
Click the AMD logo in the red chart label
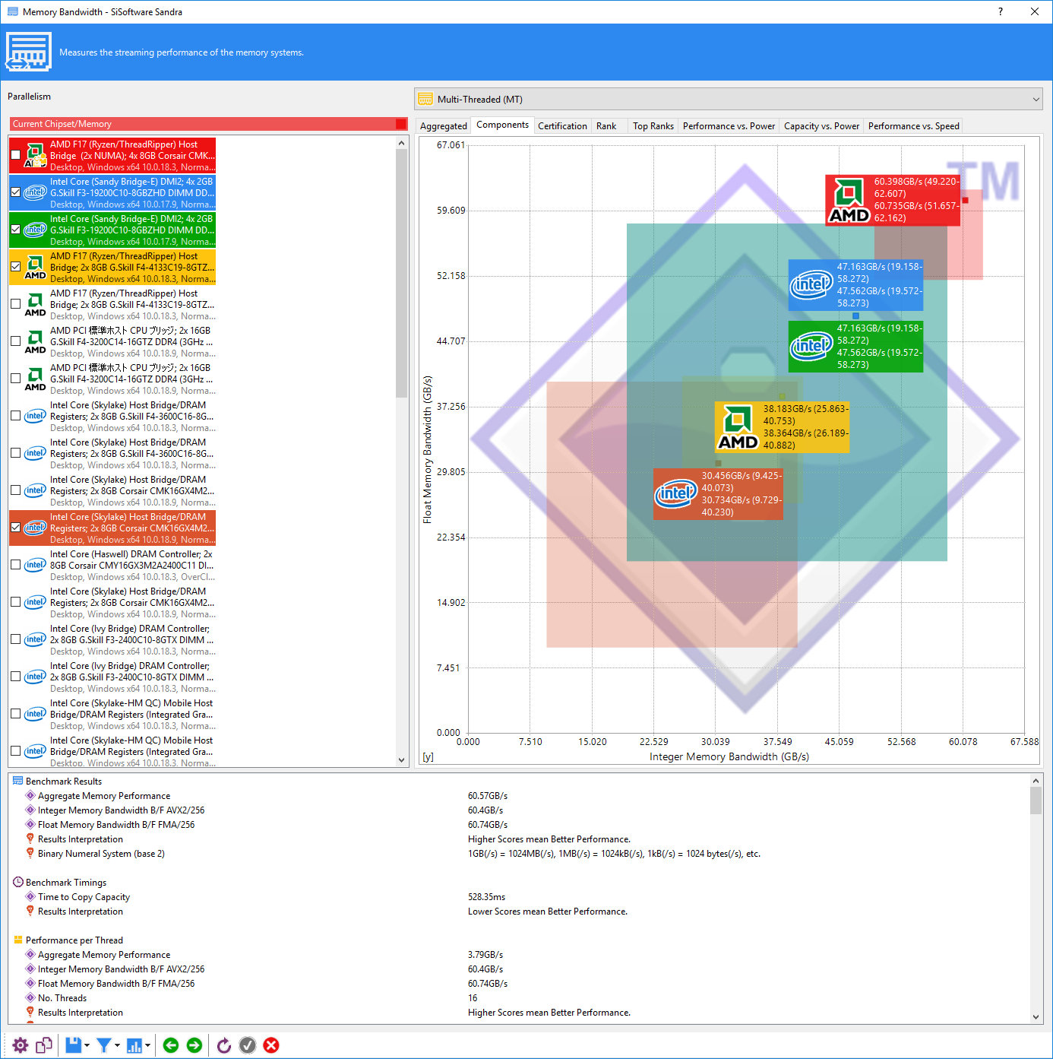coord(849,200)
